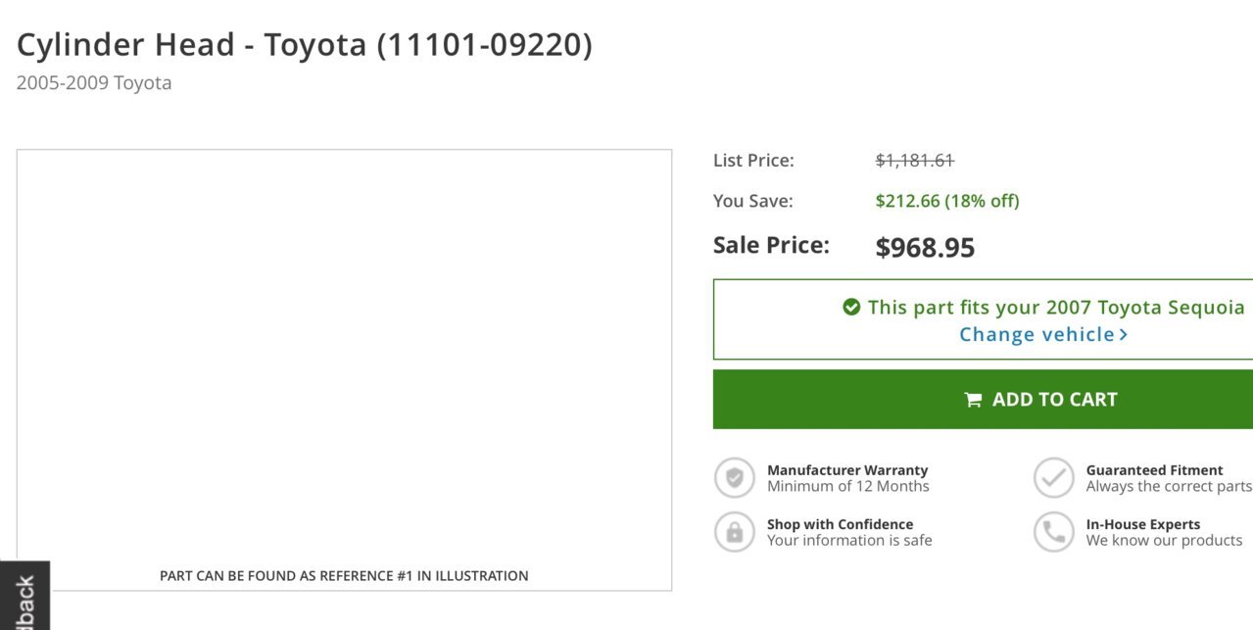Click the Guaranteed Fitment checkmark icon
The image size is (1253, 630).
(1054, 478)
